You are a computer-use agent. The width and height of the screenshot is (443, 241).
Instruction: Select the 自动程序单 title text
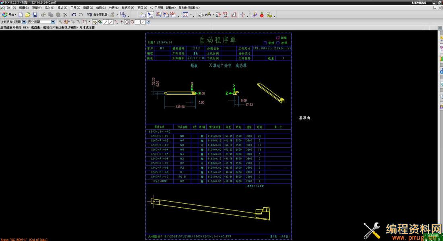tap(218, 40)
